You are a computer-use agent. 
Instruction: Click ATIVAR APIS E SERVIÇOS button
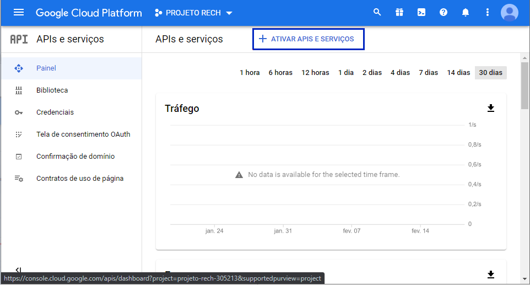pyautogui.click(x=308, y=39)
